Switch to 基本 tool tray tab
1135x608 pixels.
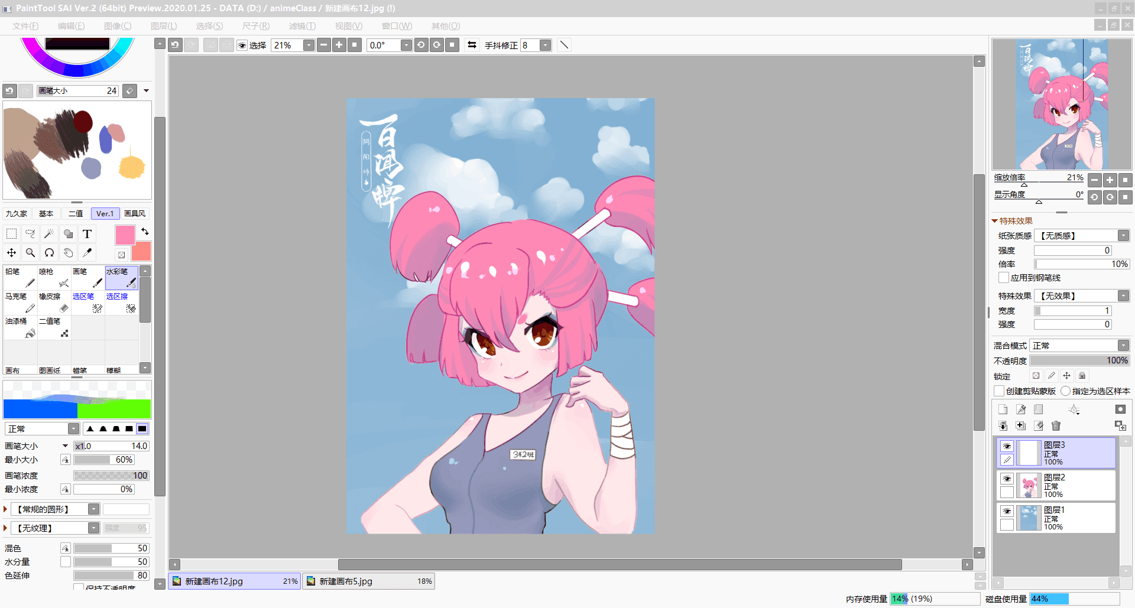(x=46, y=214)
